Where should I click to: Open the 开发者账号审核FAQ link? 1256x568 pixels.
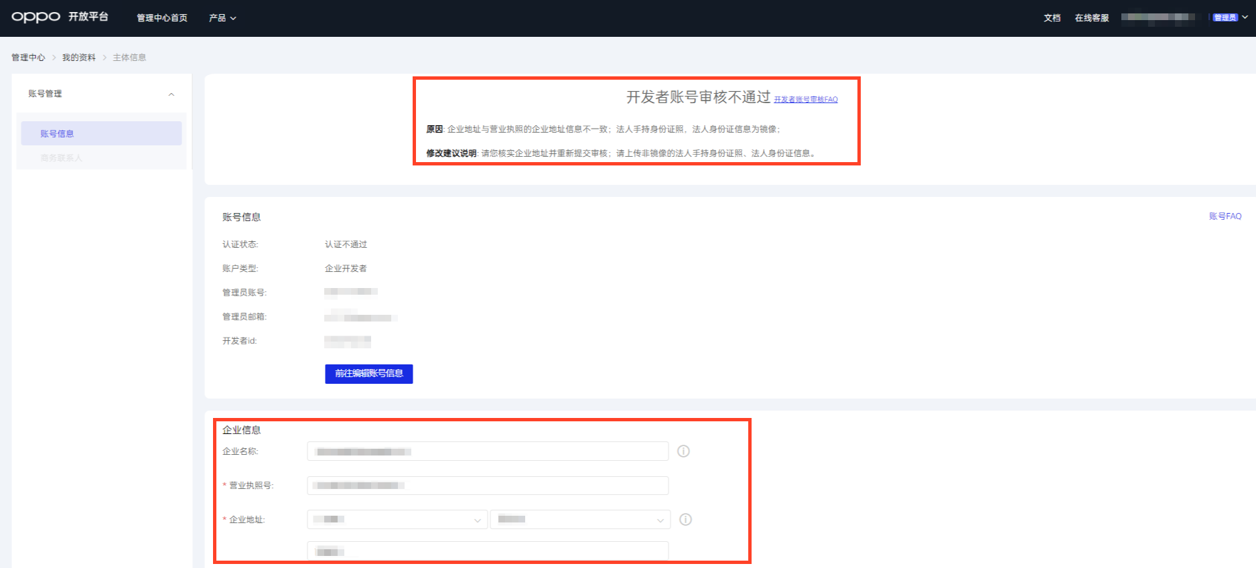806,99
